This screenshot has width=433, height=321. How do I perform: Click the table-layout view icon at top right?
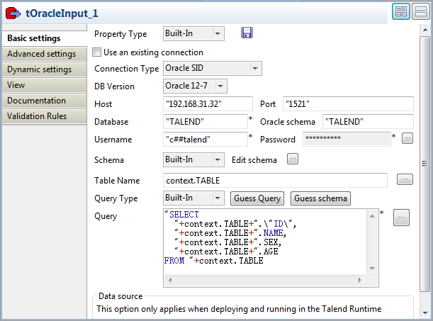click(400, 11)
